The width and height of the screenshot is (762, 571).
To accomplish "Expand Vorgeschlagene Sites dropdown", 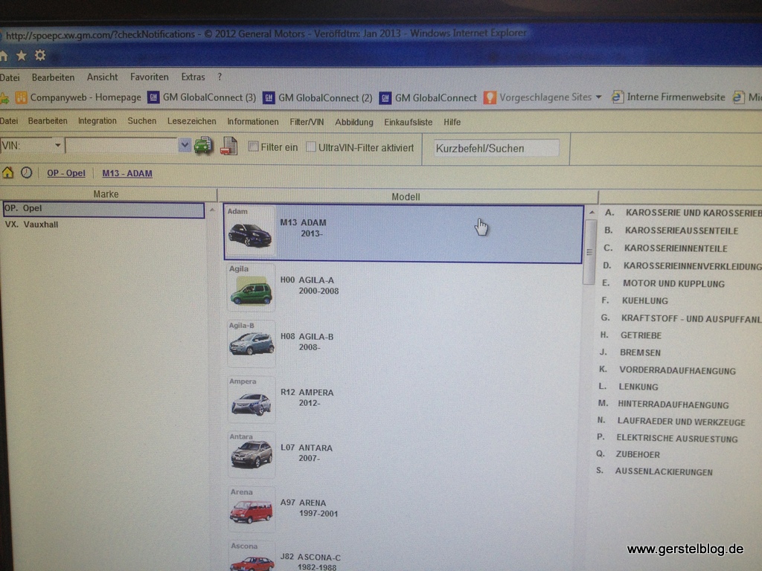I will click(599, 97).
